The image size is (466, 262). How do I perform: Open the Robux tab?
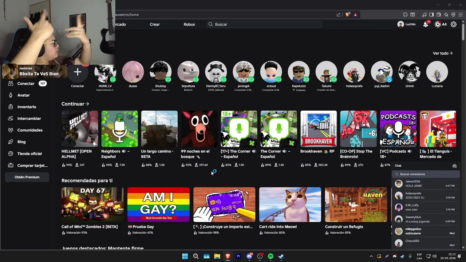click(189, 24)
